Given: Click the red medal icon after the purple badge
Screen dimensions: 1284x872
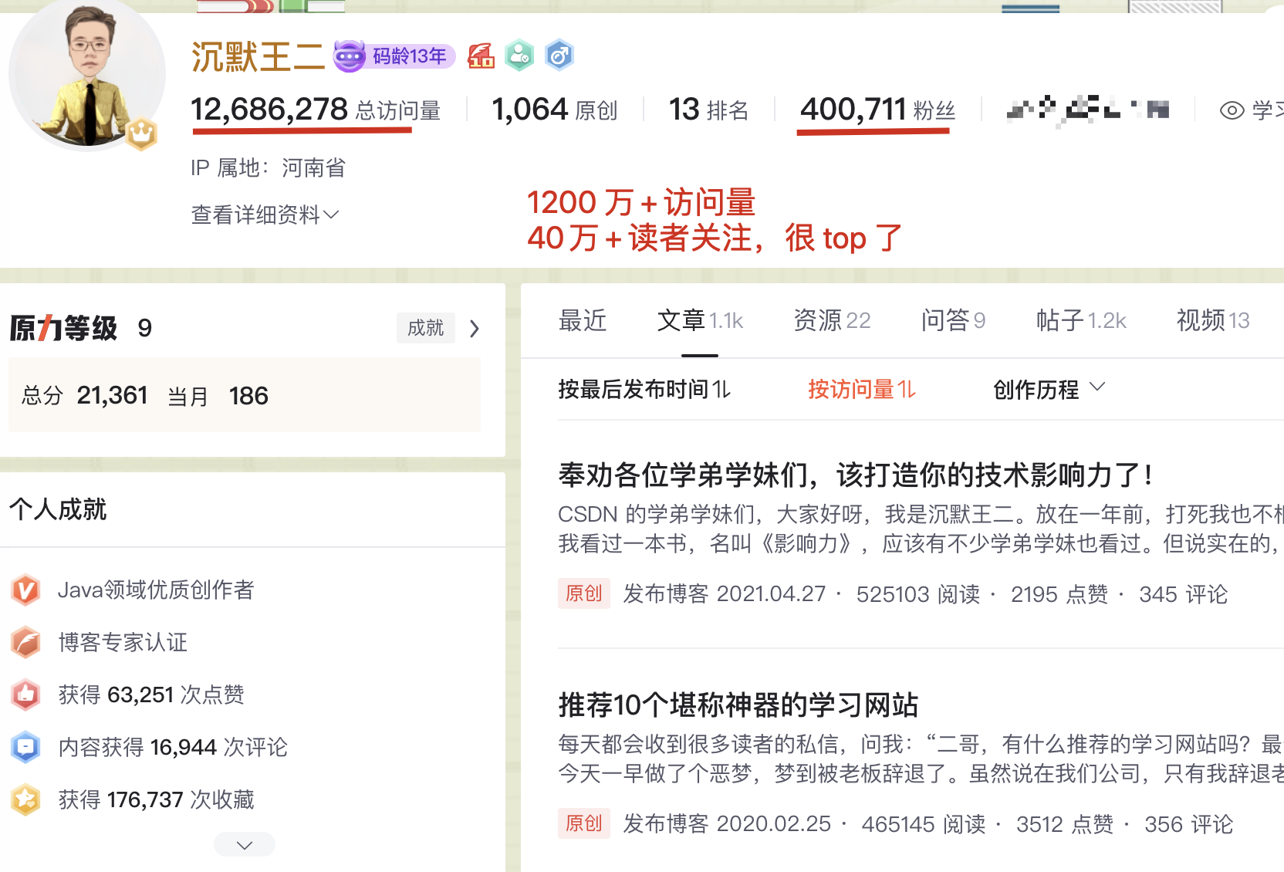Looking at the screenshot, I should (481, 55).
